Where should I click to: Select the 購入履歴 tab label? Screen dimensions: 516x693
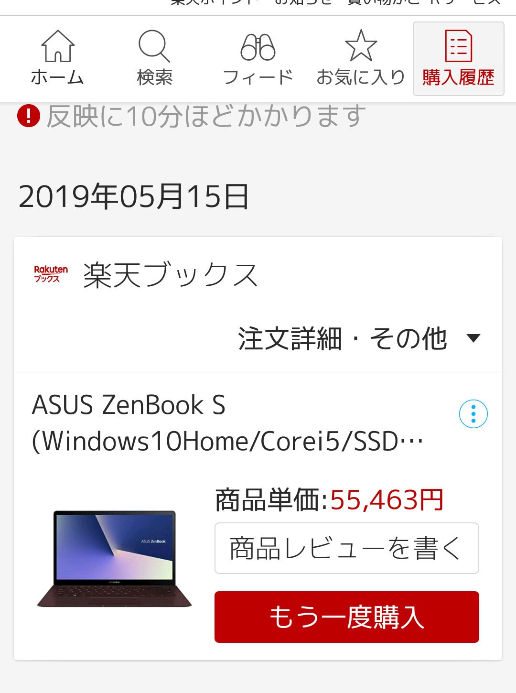point(459,77)
